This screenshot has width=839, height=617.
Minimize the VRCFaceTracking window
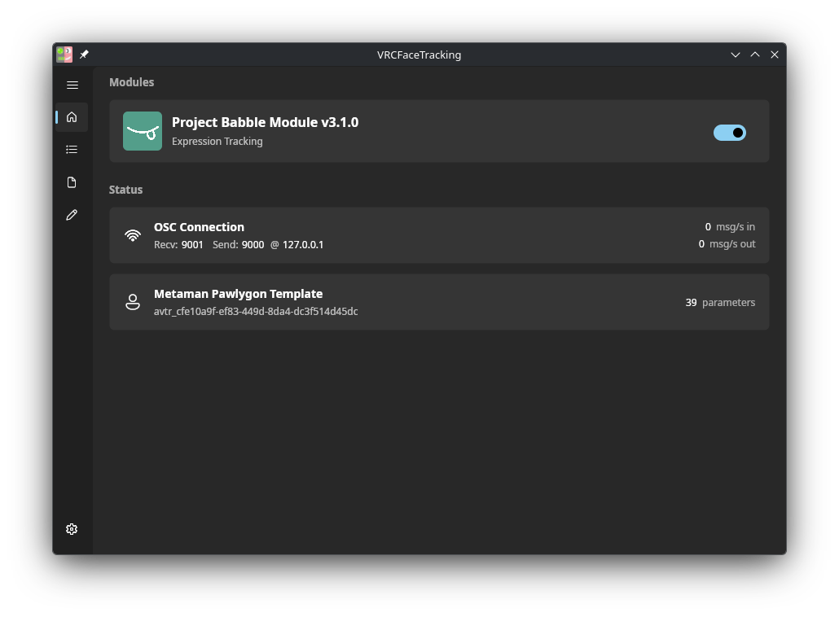(736, 55)
